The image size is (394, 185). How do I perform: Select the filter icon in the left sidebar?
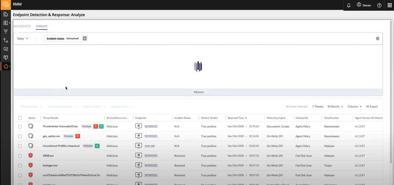click(x=6, y=31)
